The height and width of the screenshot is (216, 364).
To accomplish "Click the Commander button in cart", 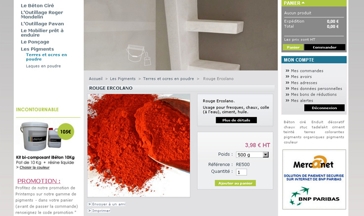I will (x=324, y=48).
